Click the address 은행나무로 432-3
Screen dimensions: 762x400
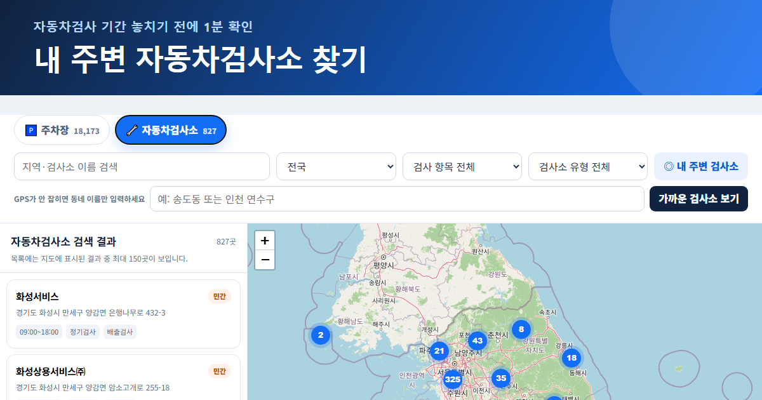click(x=91, y=313)
